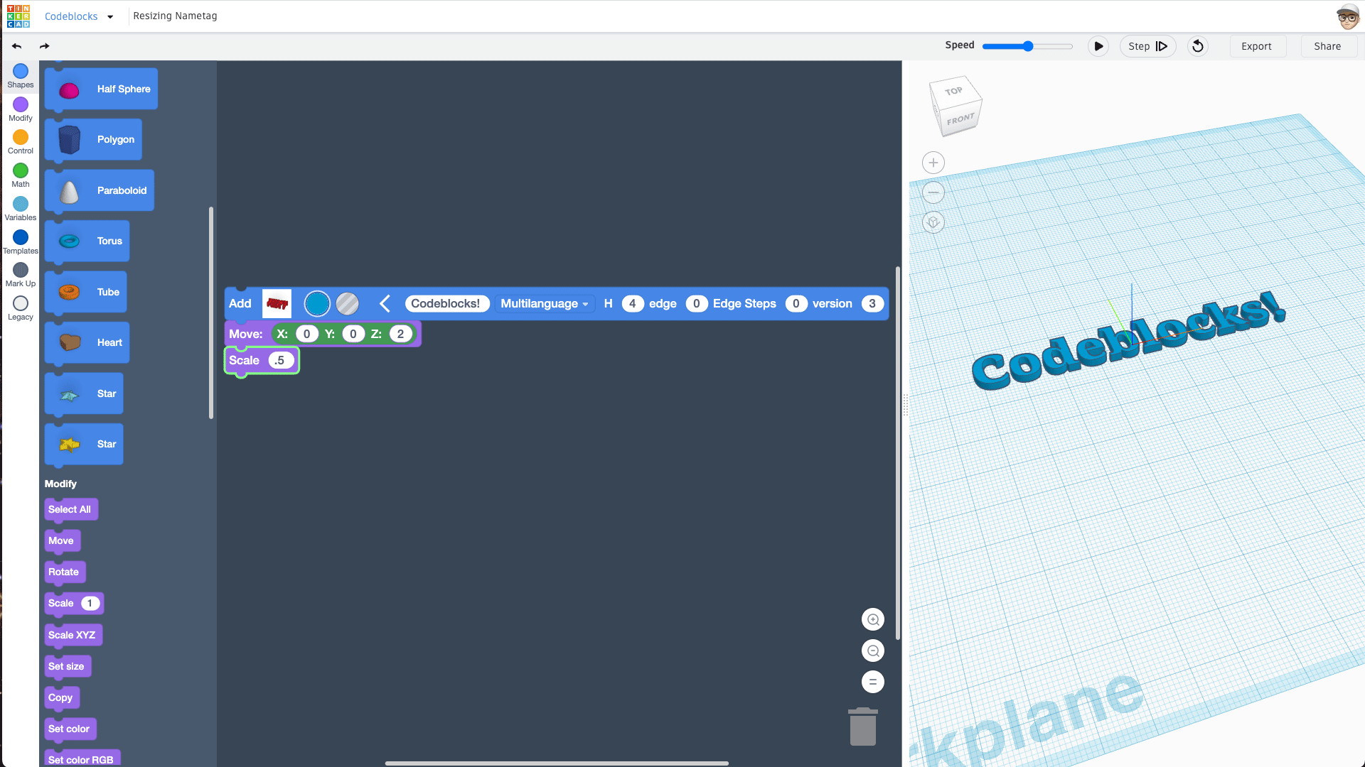Select the solid blue color circle
Viewport: 1365px width, 767px height.
tap(317, 304)
